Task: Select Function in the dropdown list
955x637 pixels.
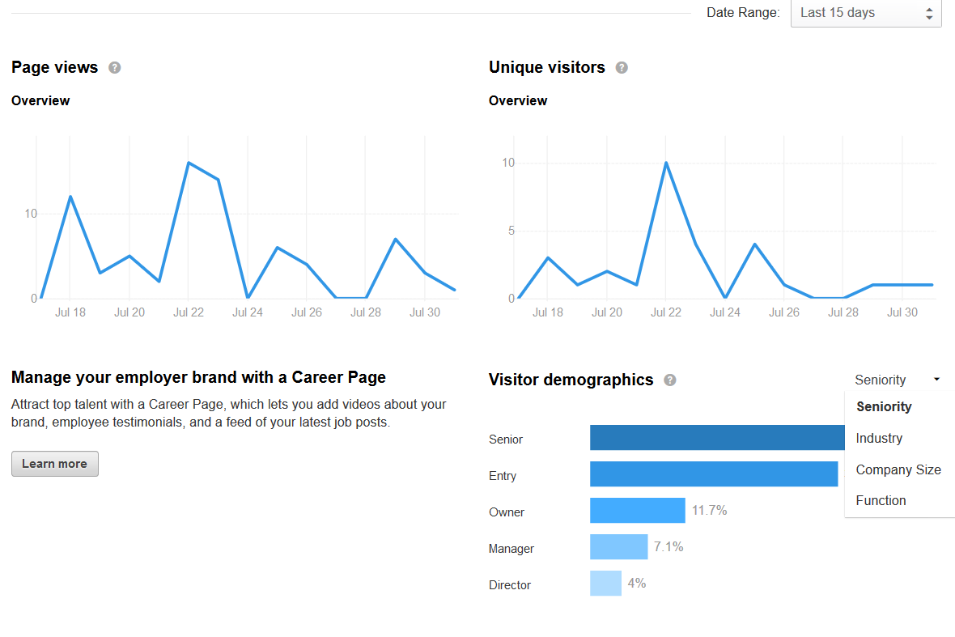Action: click(881, 500)
